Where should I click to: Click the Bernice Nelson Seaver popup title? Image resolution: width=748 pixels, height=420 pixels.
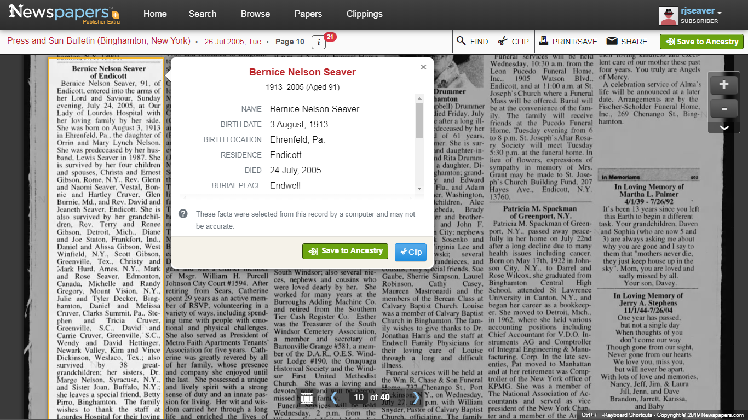point(302,72)
